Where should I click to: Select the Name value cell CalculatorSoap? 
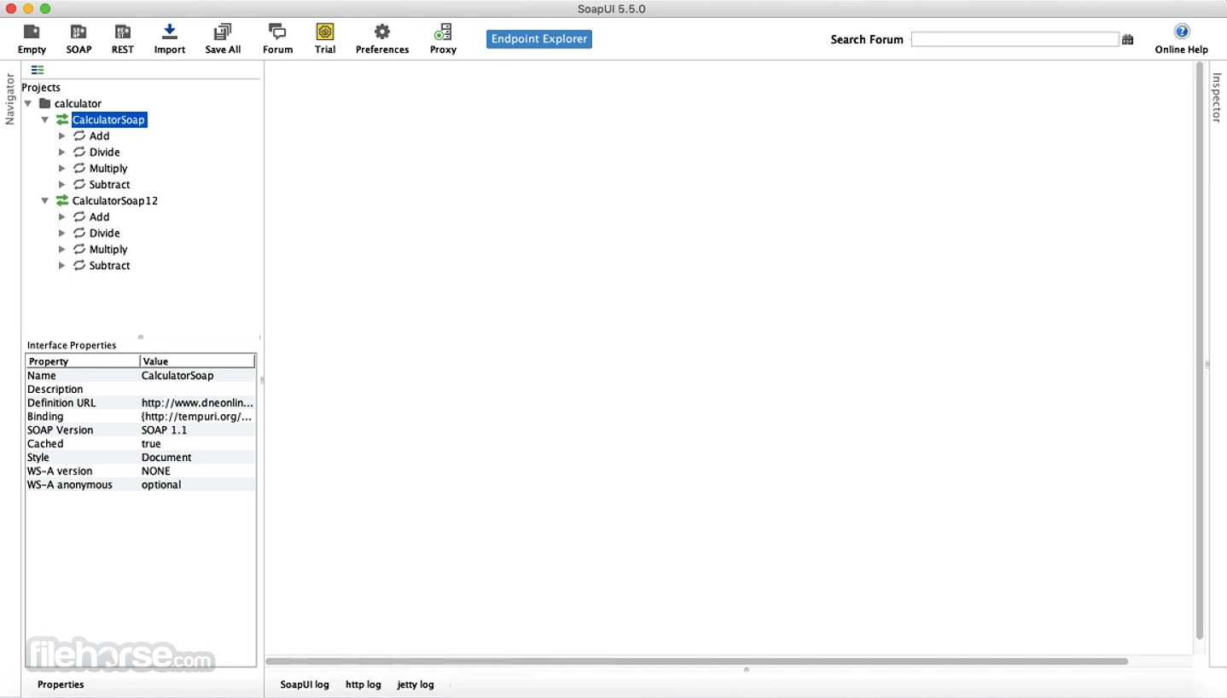point(197,376)
